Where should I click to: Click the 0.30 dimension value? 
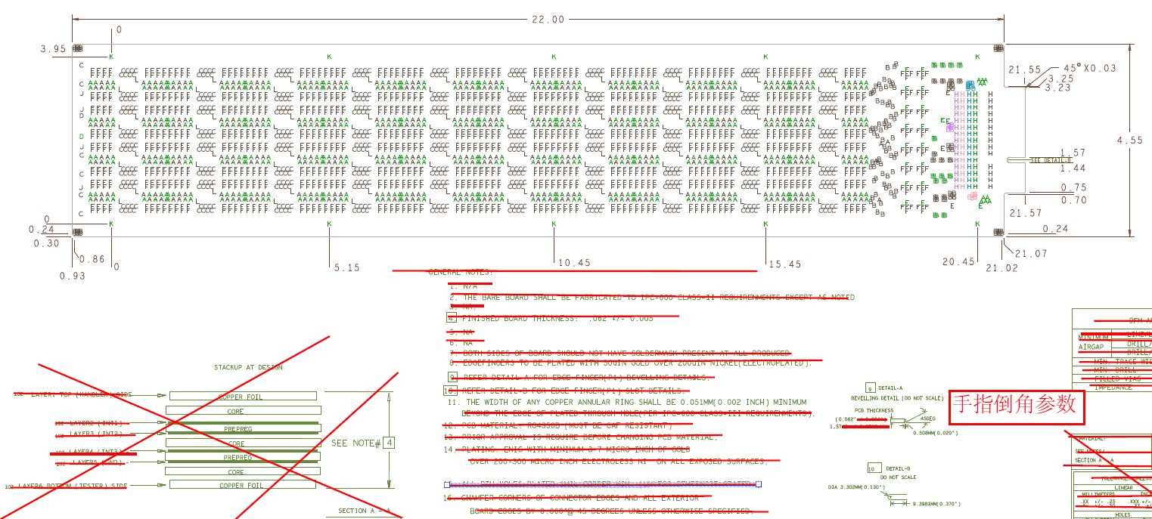coord(46,243)
